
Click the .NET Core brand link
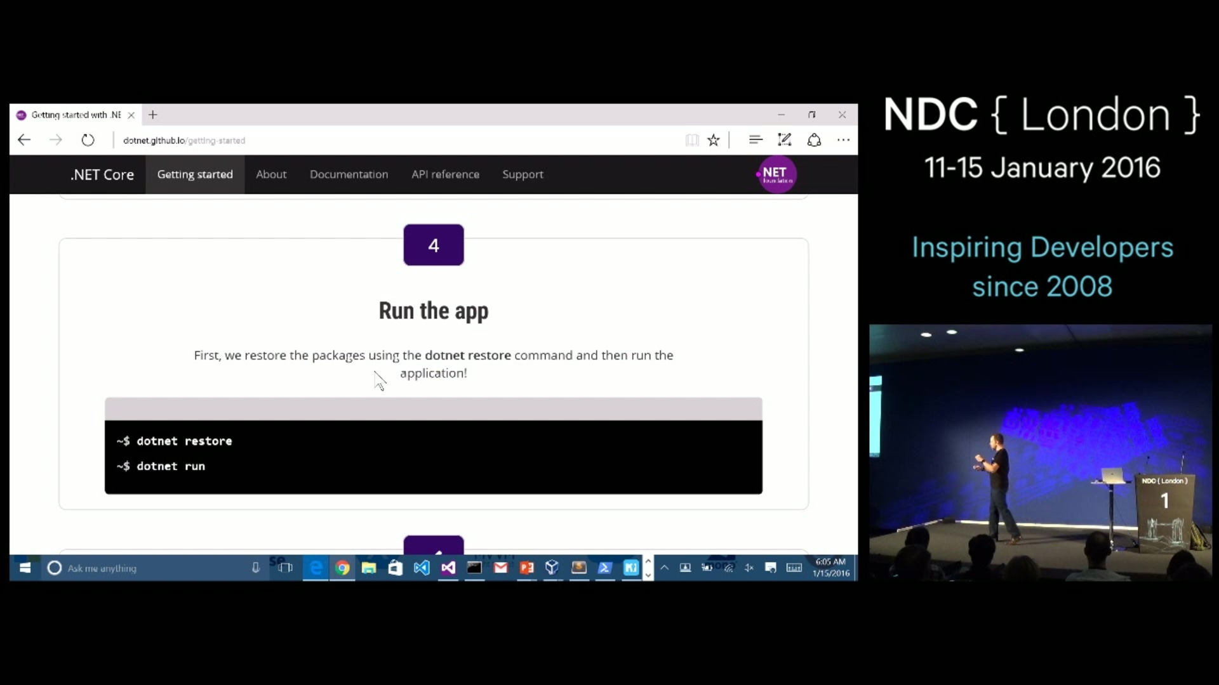coord(102,174)
